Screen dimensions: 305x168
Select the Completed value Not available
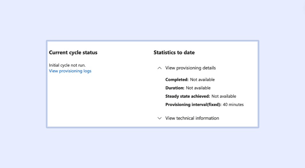point(202,80)
